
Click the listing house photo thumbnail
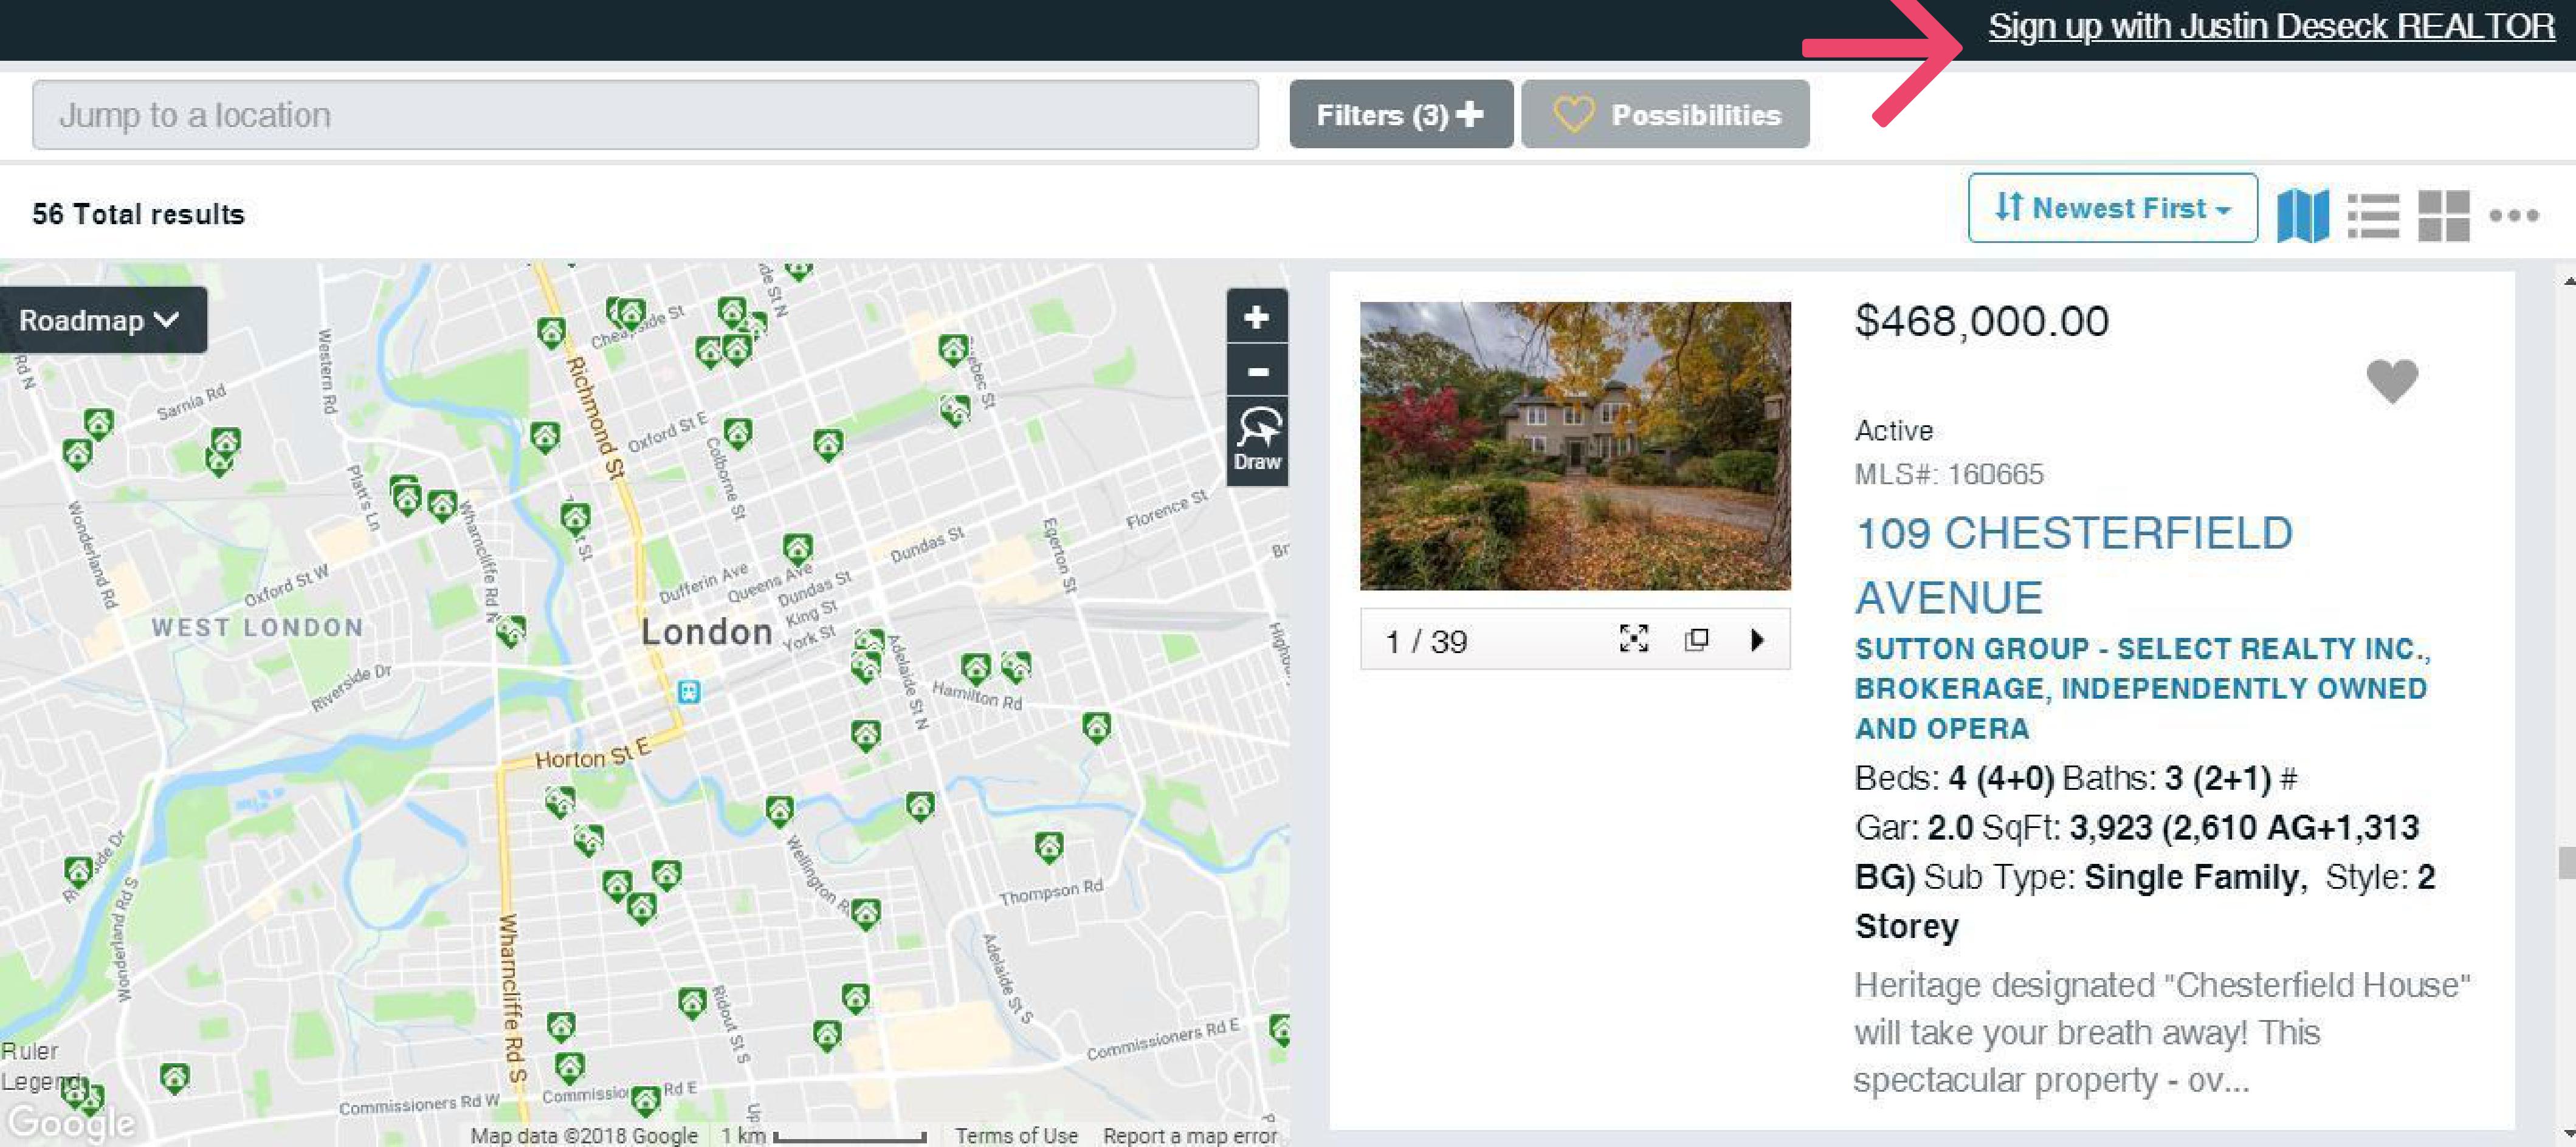pyautogui.click(x=1574, y=445)
